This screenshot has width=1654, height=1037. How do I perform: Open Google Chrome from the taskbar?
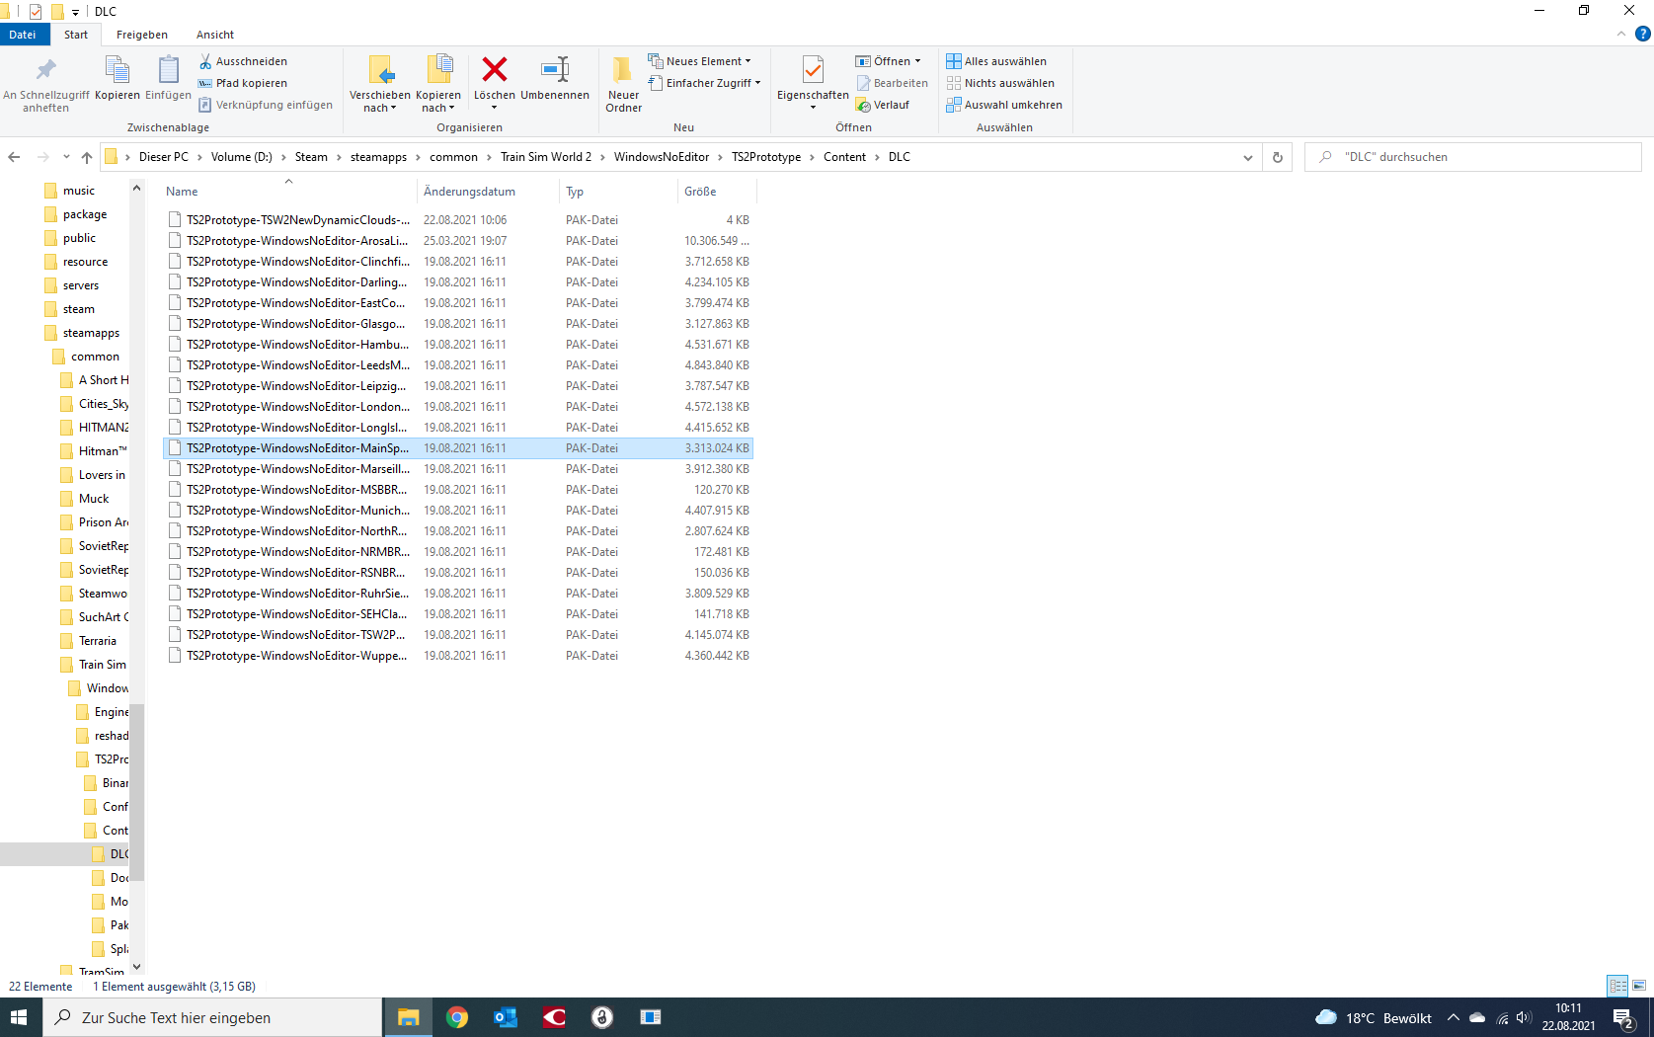tap(456, 1017)
